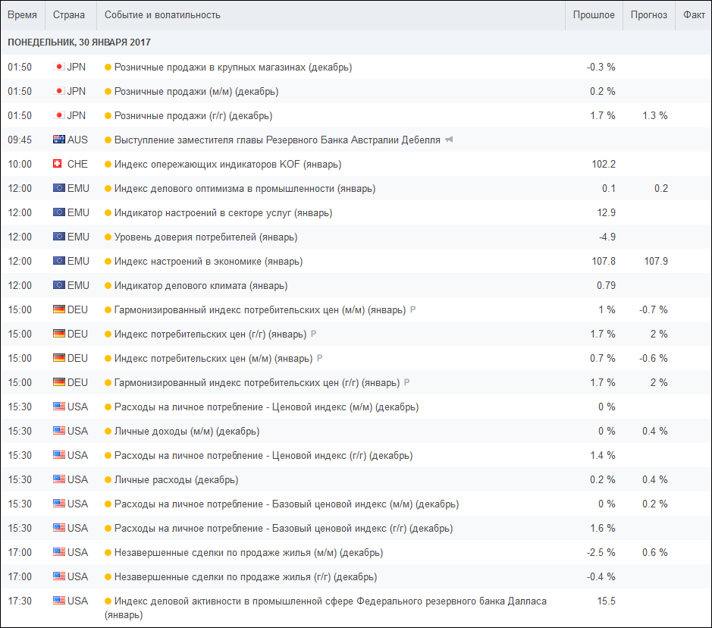
Task: Select the Факт column header
Action: pos(693,15)
